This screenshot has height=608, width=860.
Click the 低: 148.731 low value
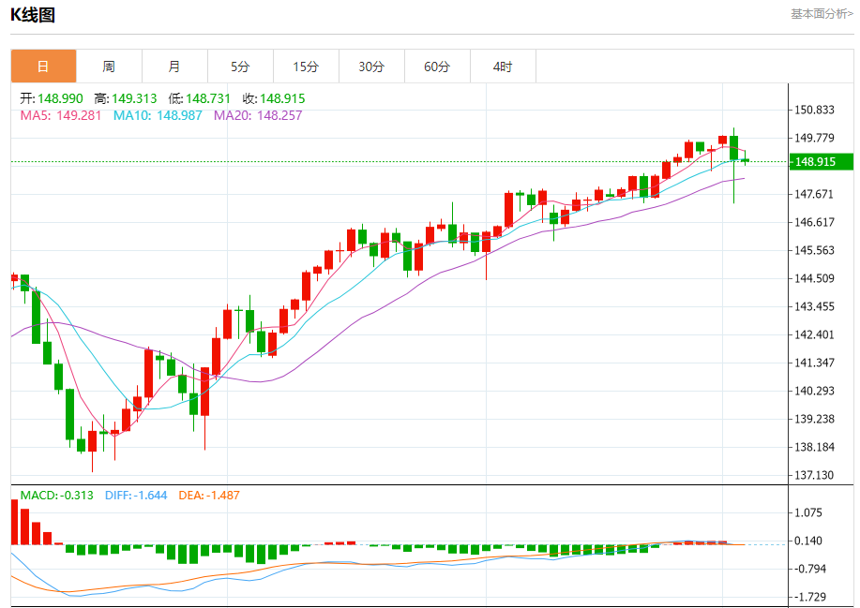click(x=200, y=98)
